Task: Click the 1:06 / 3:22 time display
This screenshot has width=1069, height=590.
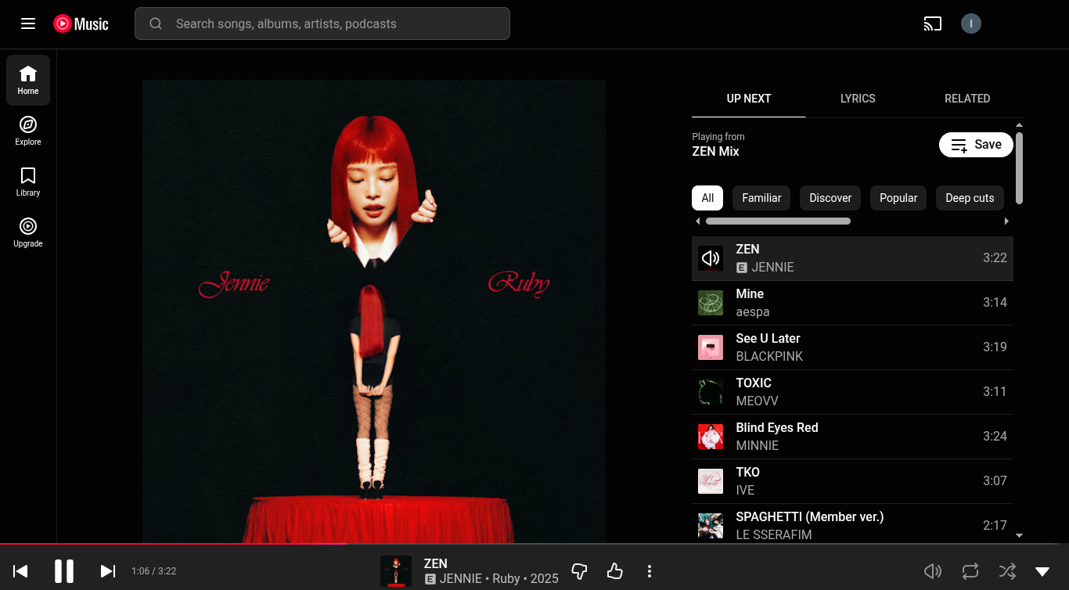Action: 153,571
